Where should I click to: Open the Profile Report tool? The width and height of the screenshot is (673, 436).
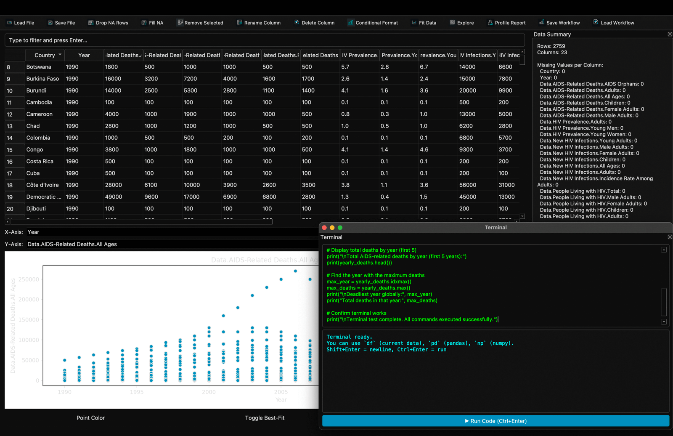(506, 23)
